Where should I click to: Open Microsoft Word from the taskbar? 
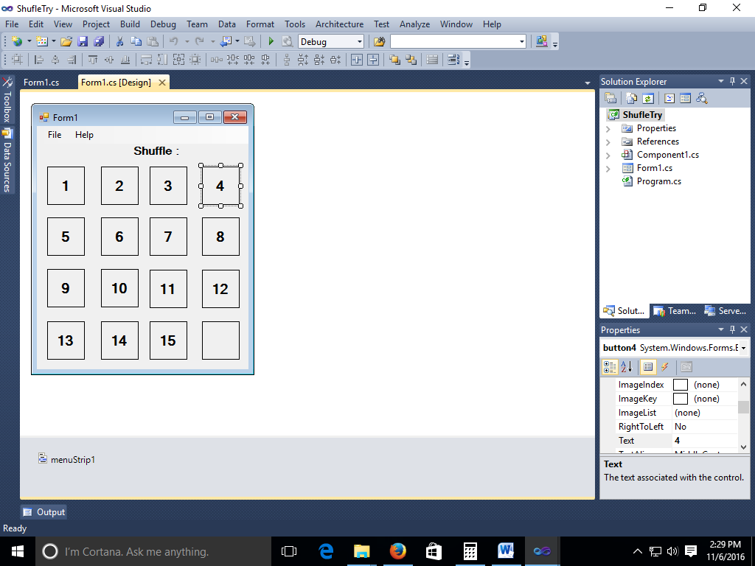506,551
